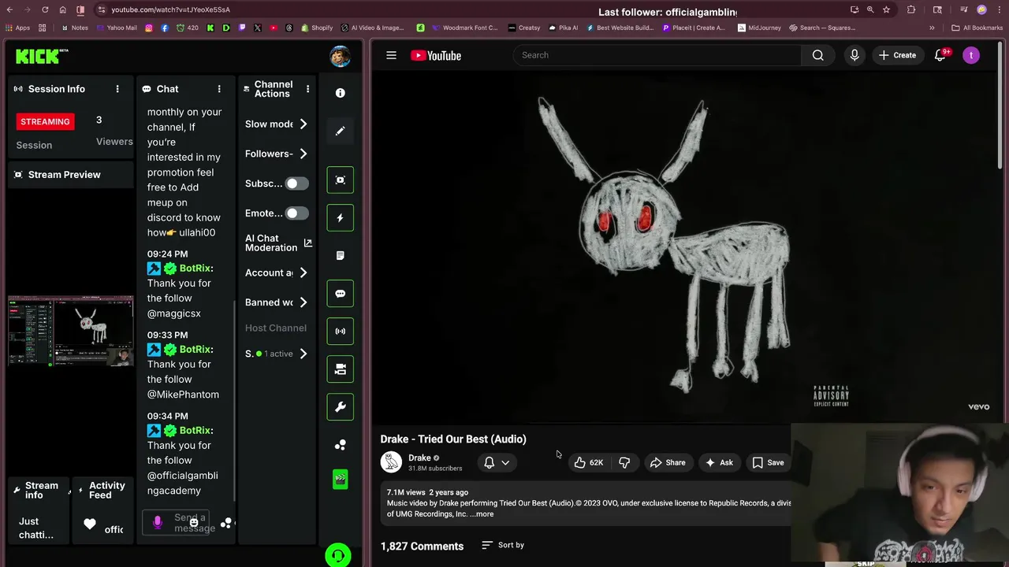Open Sort by comments menu
The height and width of the screenshot is (567, 1009).
coord(503,545)
